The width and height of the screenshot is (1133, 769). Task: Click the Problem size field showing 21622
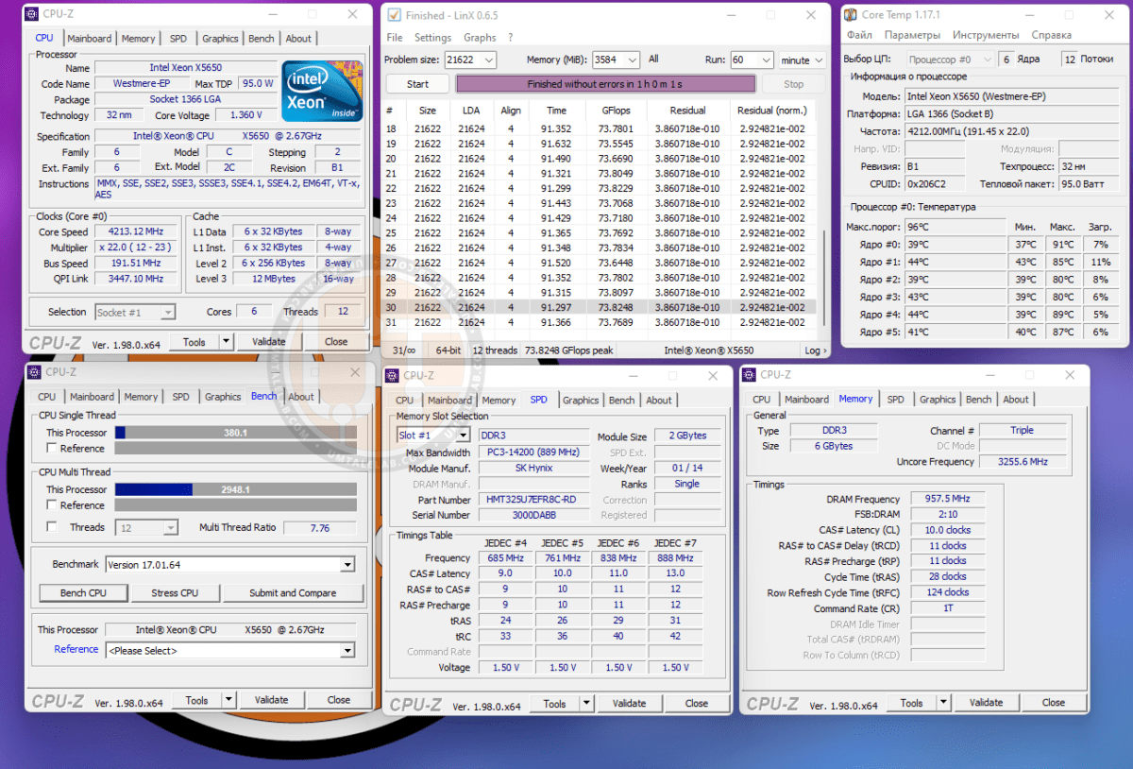463,60
